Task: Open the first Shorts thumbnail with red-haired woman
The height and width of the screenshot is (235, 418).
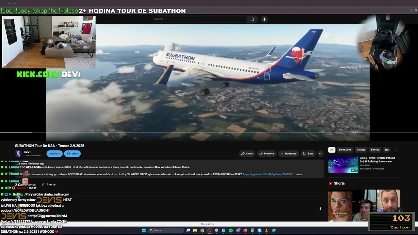Action: click(340, 206)
